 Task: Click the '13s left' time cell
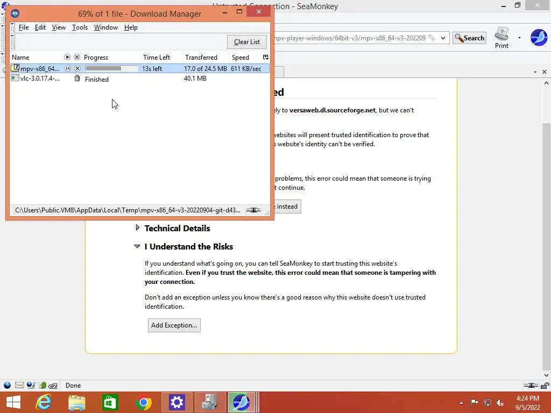152,68
